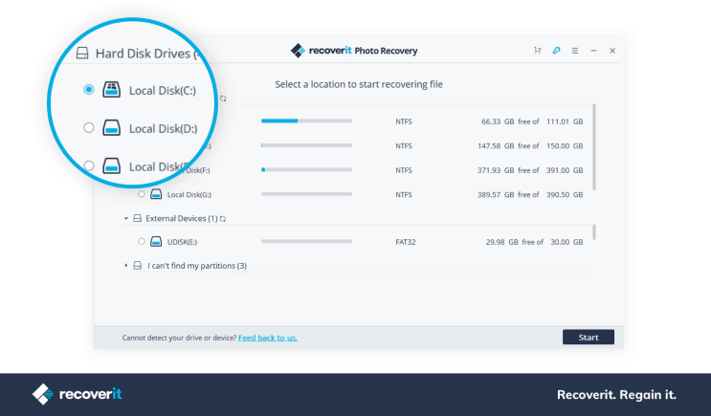Image resolution: width=711 pixels, height=416 pixels.
Task: Click the Local Disk(D:) drive icon
Action: (112, 127)
